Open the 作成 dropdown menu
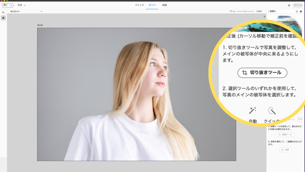 [x=21, y=5]
